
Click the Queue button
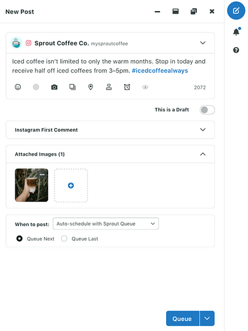click(x=183, y=318)
